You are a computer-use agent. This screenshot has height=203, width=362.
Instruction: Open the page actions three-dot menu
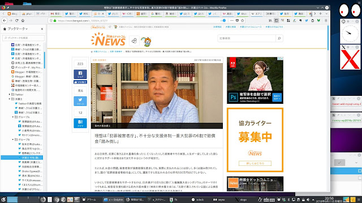tap(232, 20)
